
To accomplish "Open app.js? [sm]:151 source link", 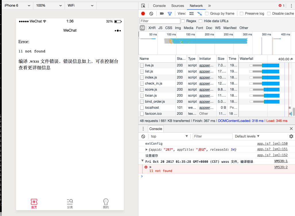I will click(x=272, y=149).
